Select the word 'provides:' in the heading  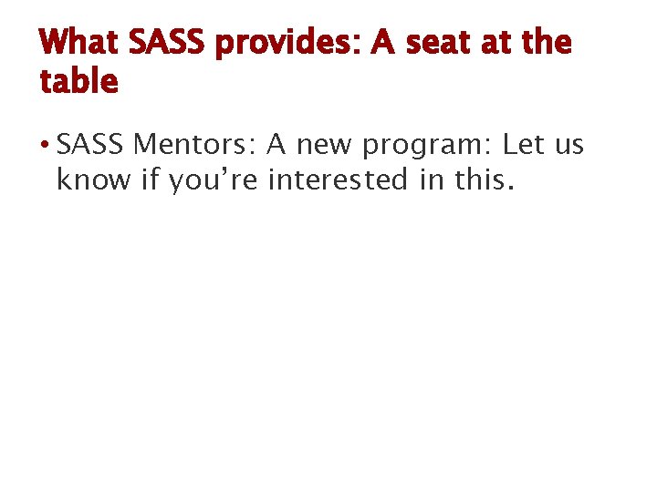287,45
